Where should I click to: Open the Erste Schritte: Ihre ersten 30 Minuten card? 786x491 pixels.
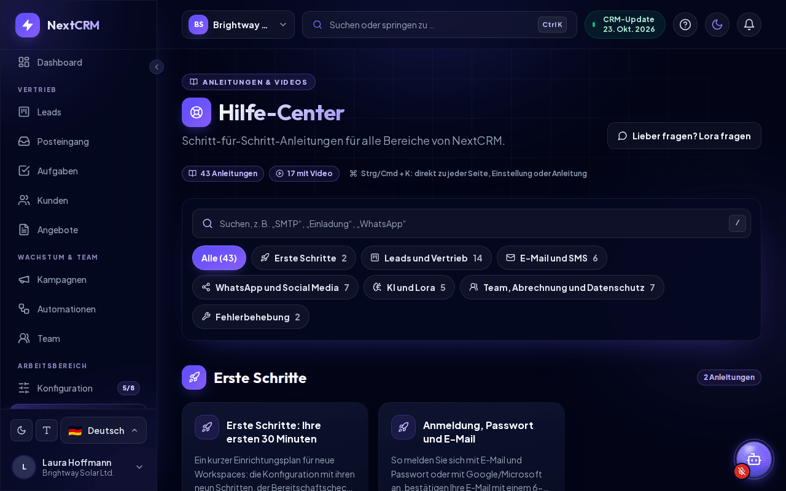coord(275,447)
